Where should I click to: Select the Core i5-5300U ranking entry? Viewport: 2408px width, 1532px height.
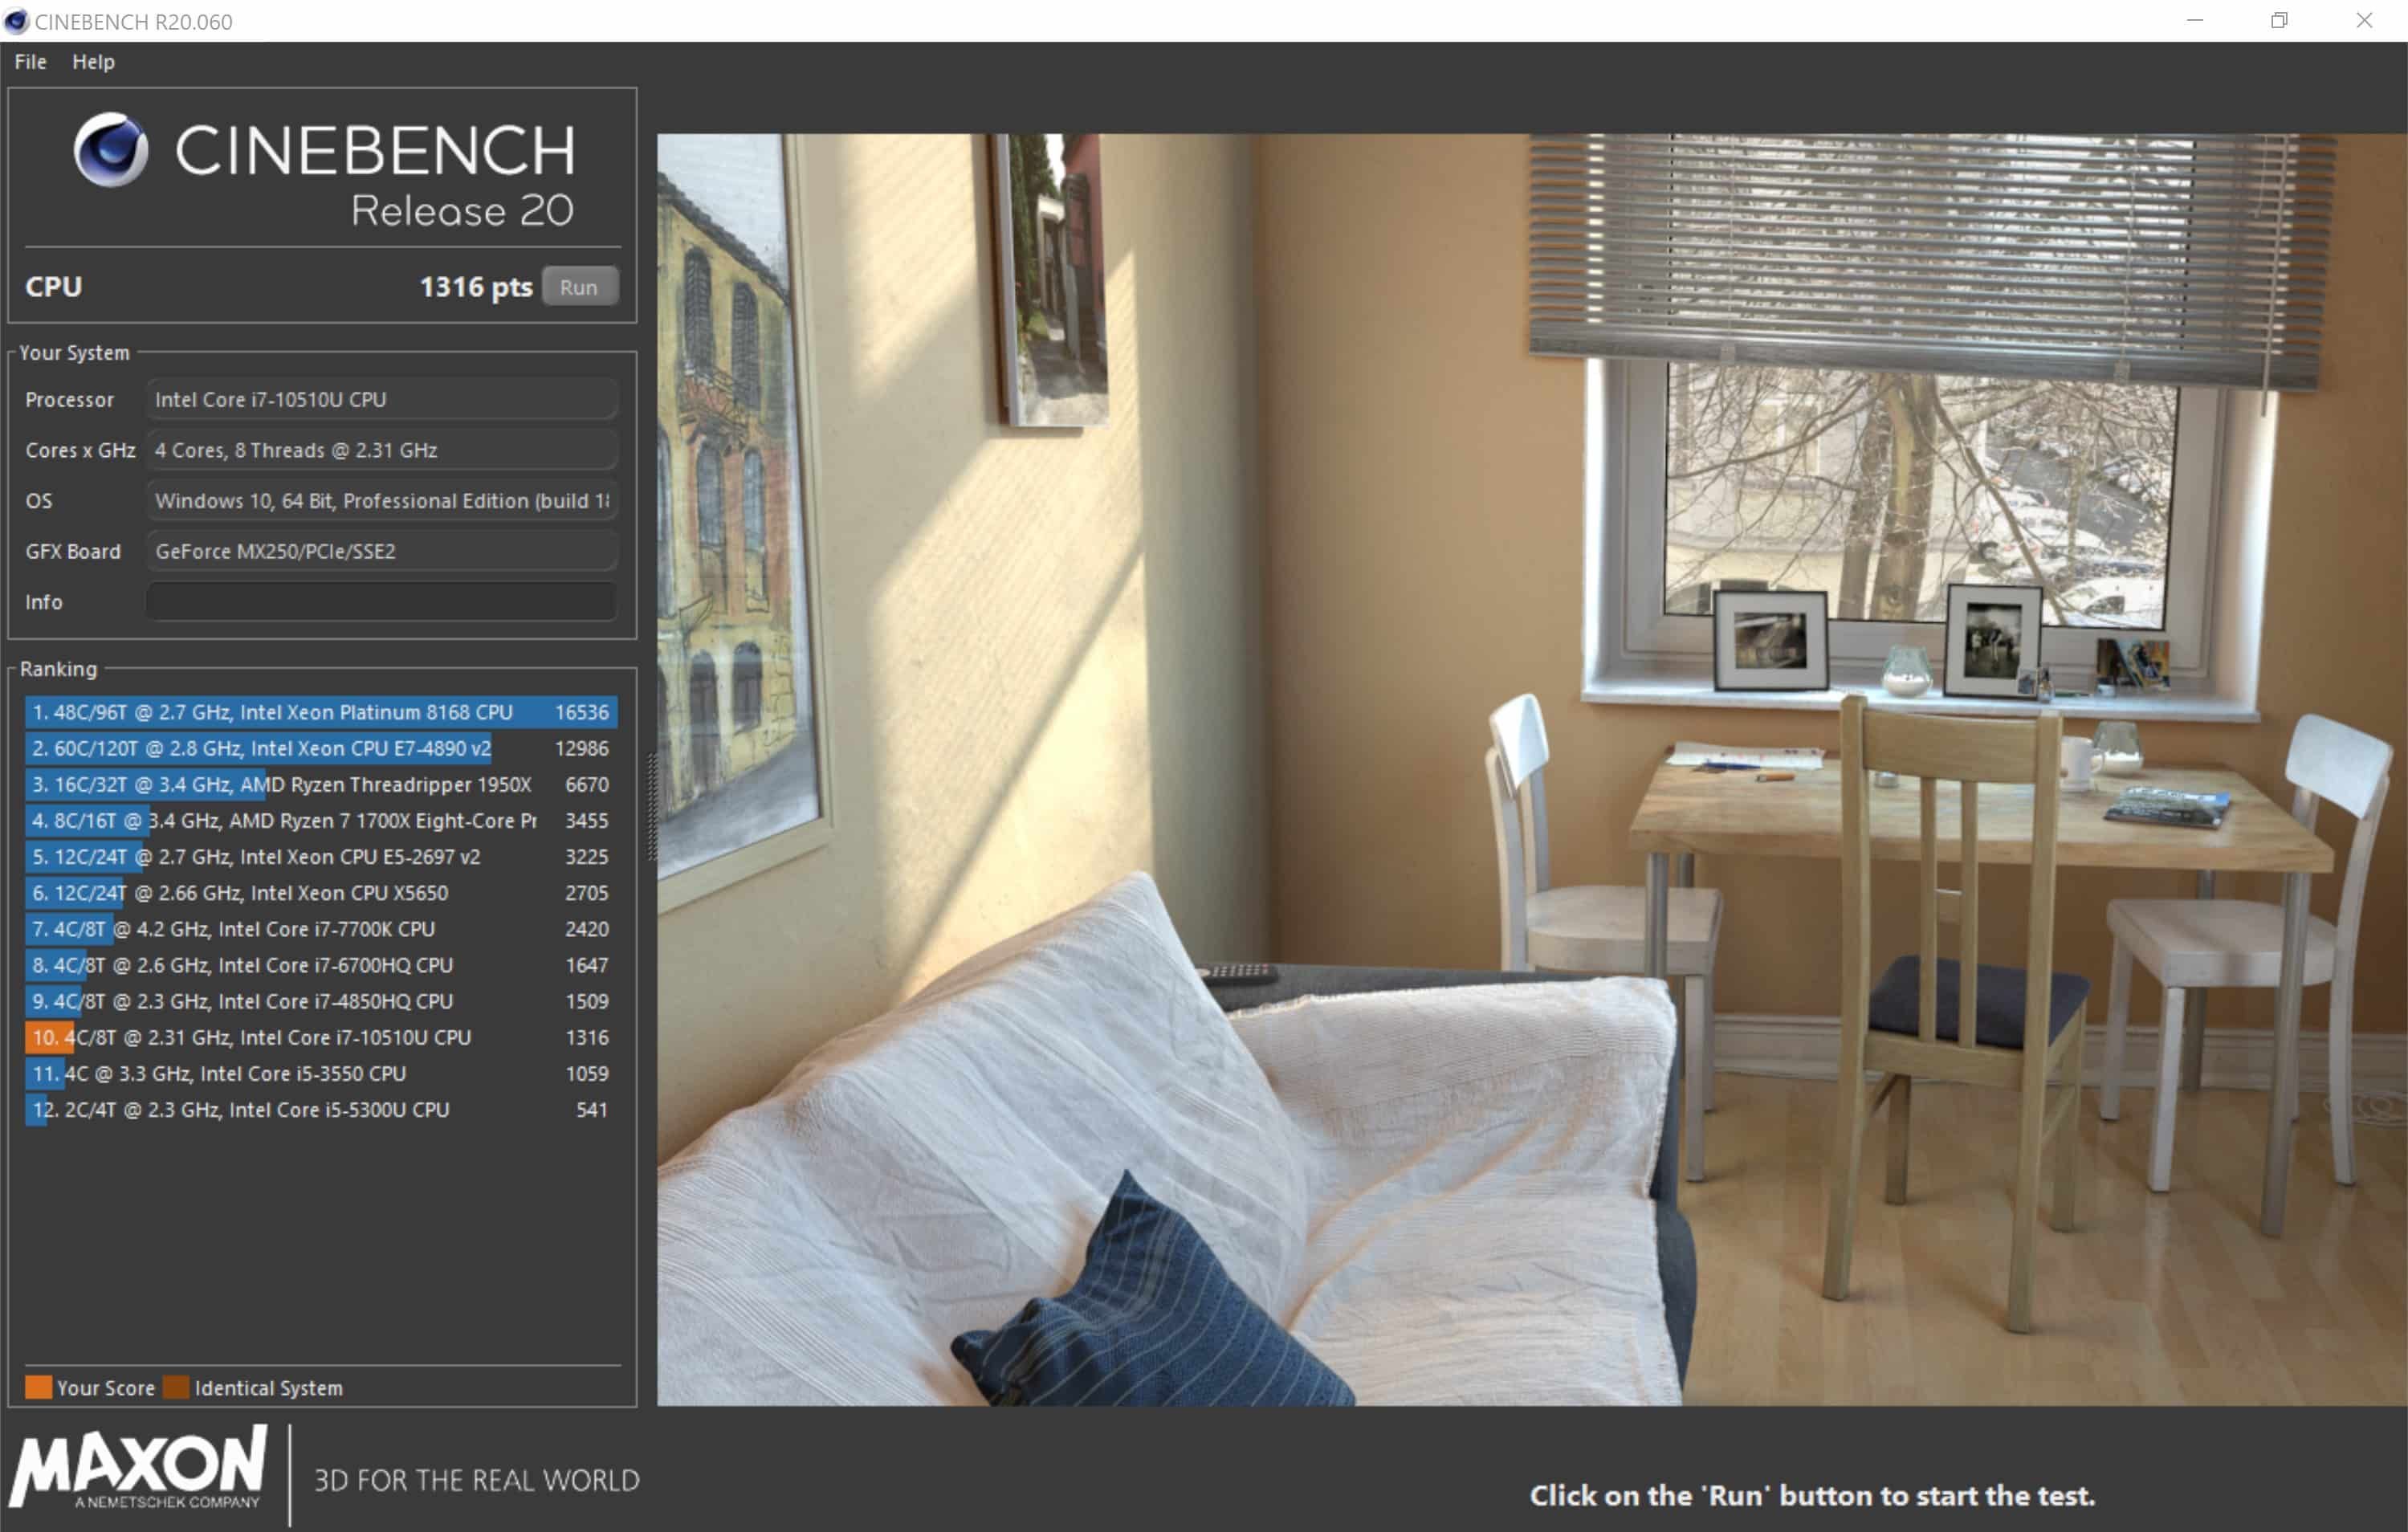coord(320,1110)
